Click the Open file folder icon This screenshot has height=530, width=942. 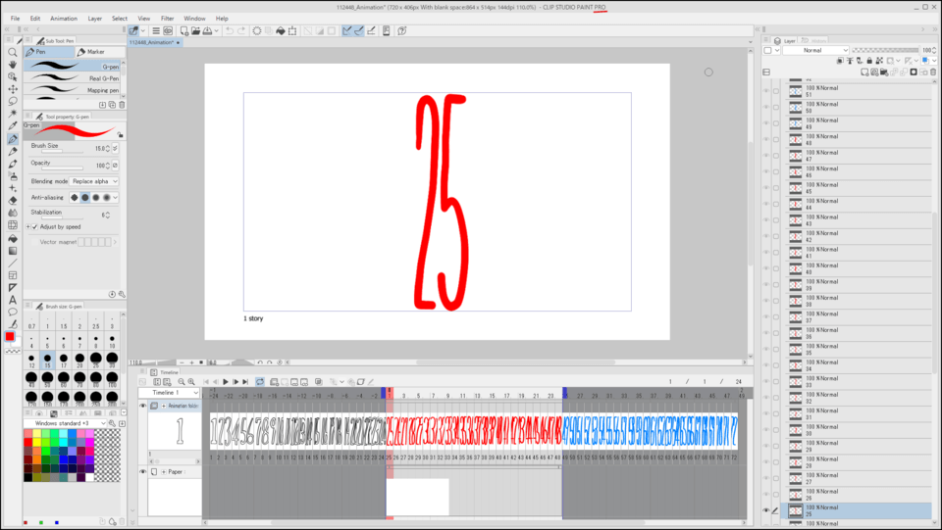[196, 30]
